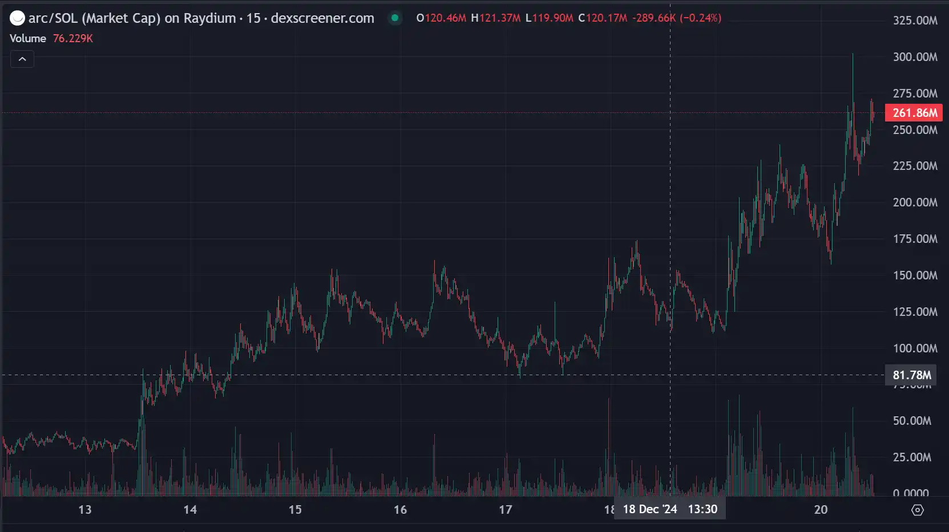Click date 13 on the time axis
This screenshot has width=949, height=532.
click(x=85, y=510)
